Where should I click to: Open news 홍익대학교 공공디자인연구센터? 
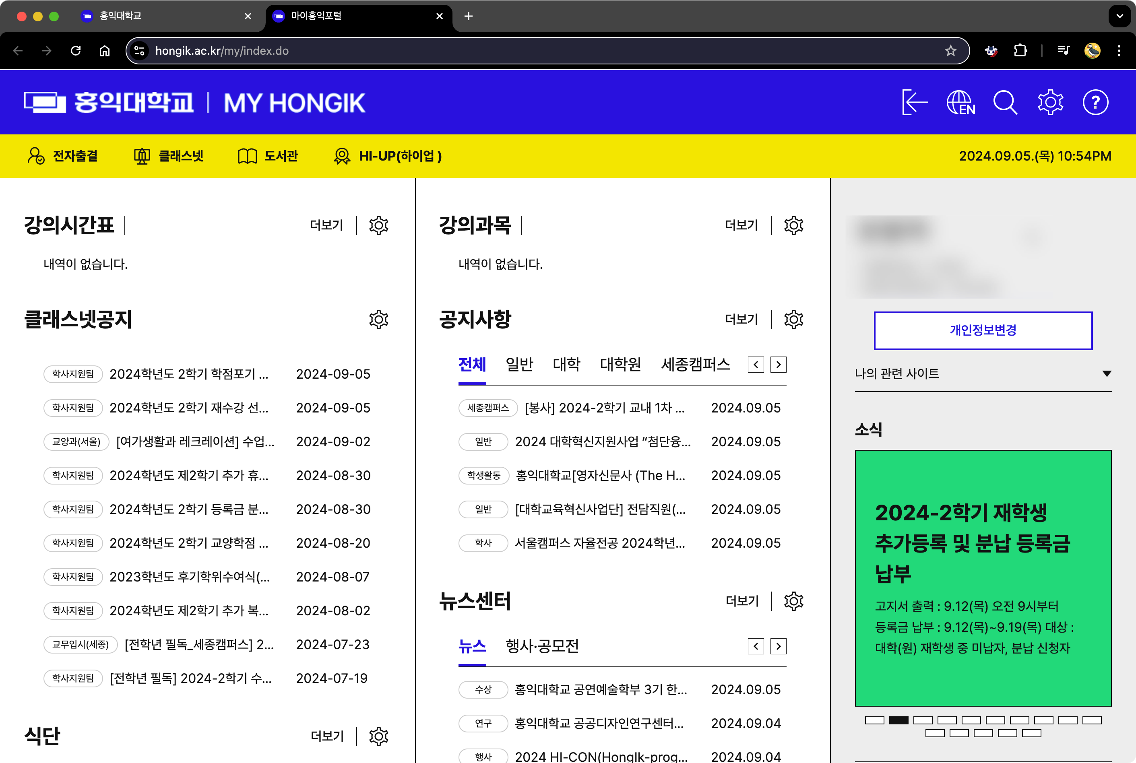(x=599, y=724)
